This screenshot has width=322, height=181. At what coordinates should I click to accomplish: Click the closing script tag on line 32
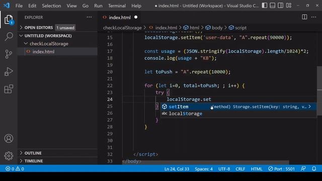[x=145, y=154]
